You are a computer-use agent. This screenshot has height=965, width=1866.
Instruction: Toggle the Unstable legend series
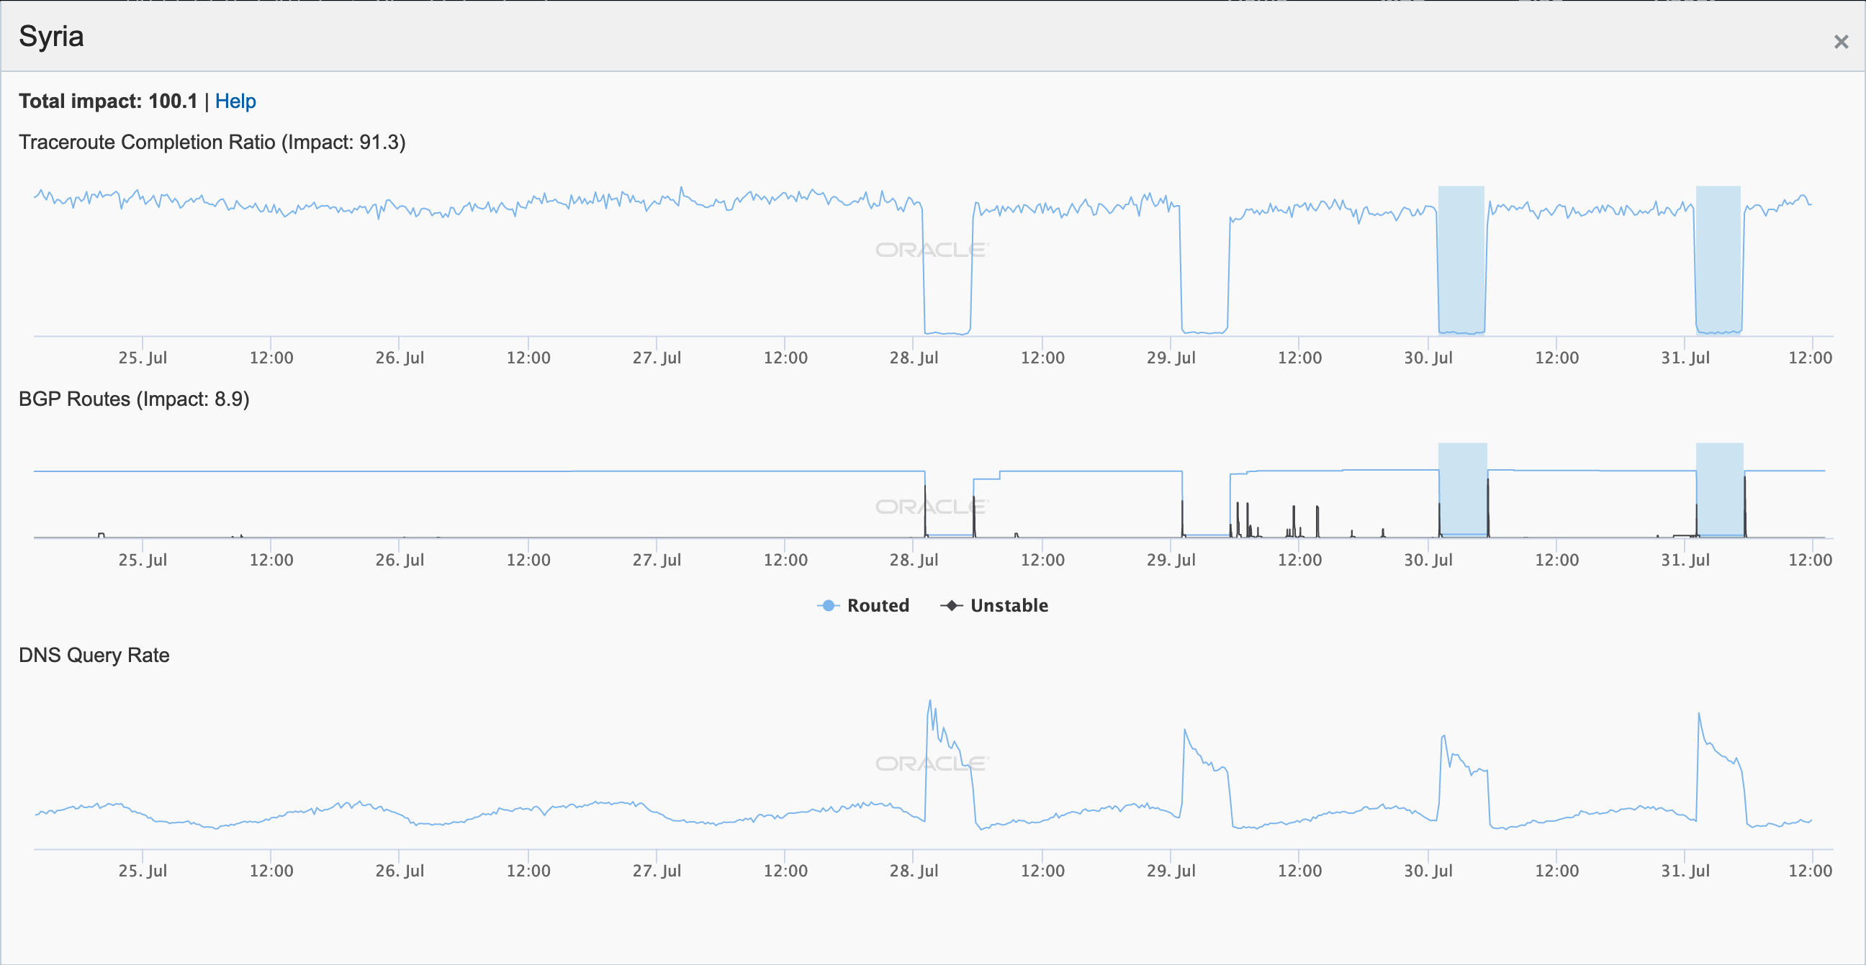pyautogui.click(x=1009, y=605)
